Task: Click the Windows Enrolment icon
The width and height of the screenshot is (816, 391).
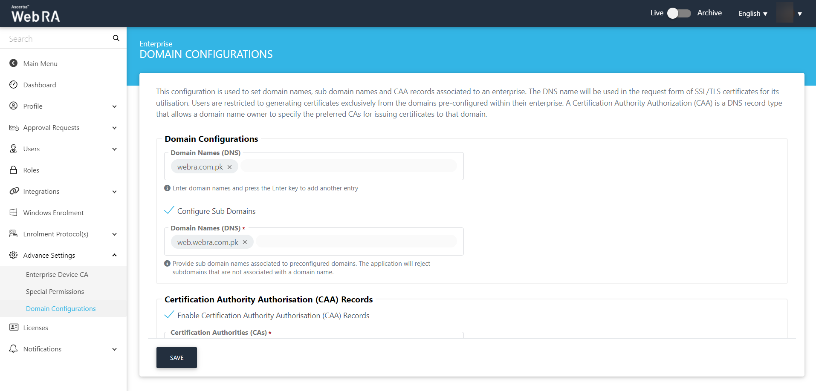Action: tap(14, 213)
